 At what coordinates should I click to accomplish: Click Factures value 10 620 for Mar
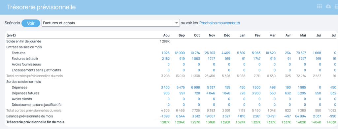pyautogui.click(x=271, y=53)
